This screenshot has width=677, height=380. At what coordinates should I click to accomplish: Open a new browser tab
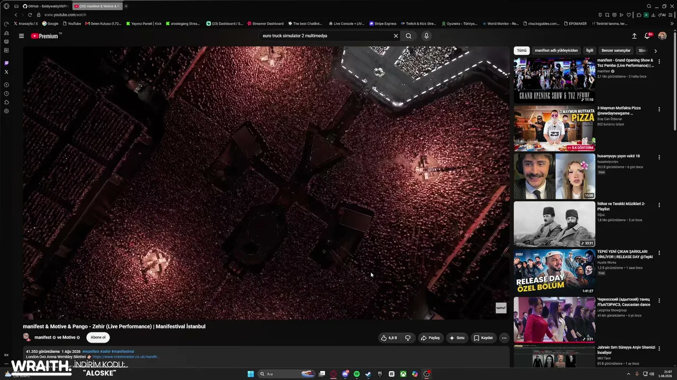[126, 6]
